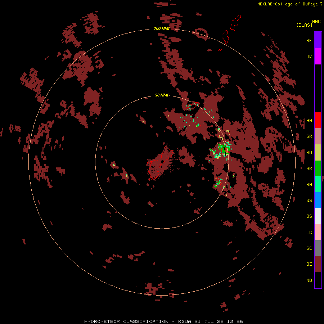
Task: Select the GR pink-brown legend swatch
Action: click(x=318, y=136)
